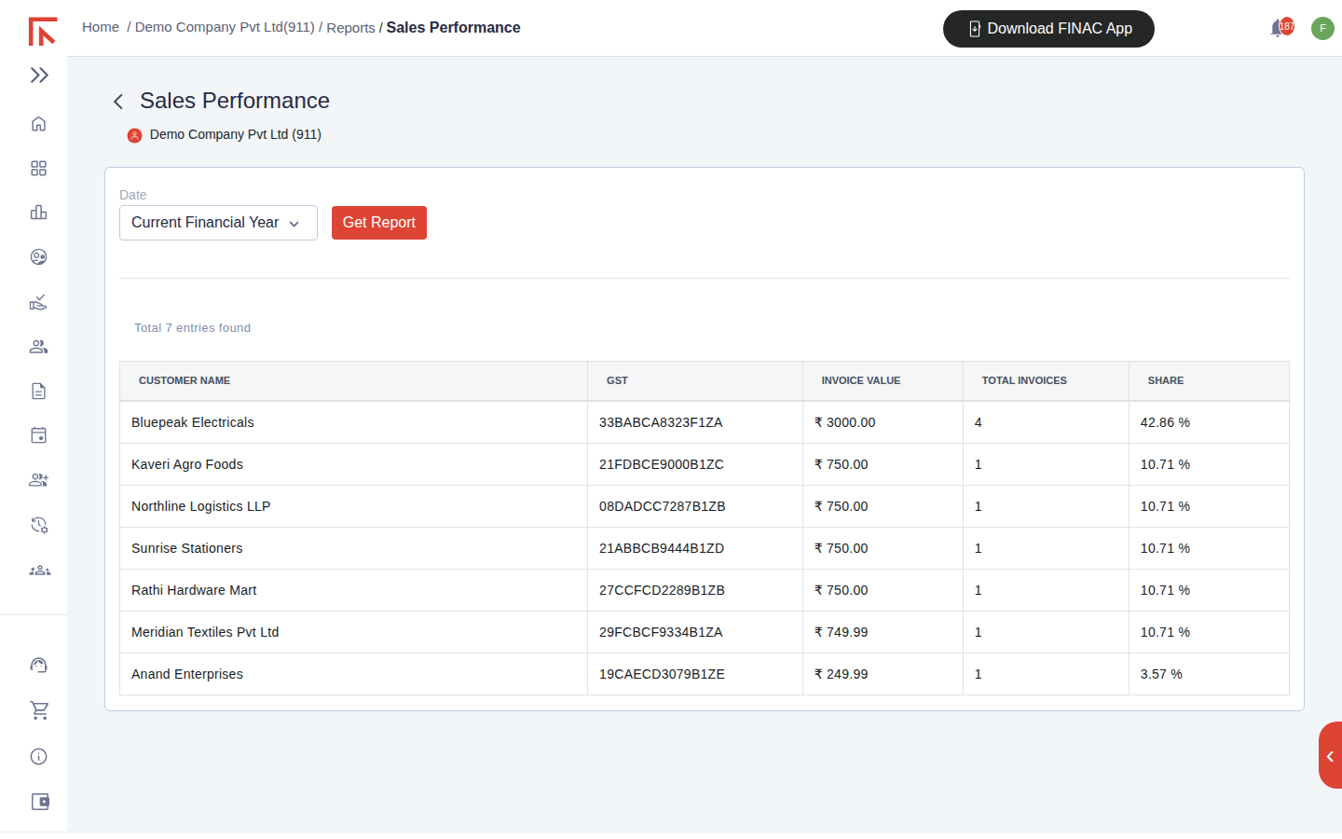1342x839 pixels.
Task: Open the document page icon in the sidebar
Action: pyautogui.click(x=38, y=392)
